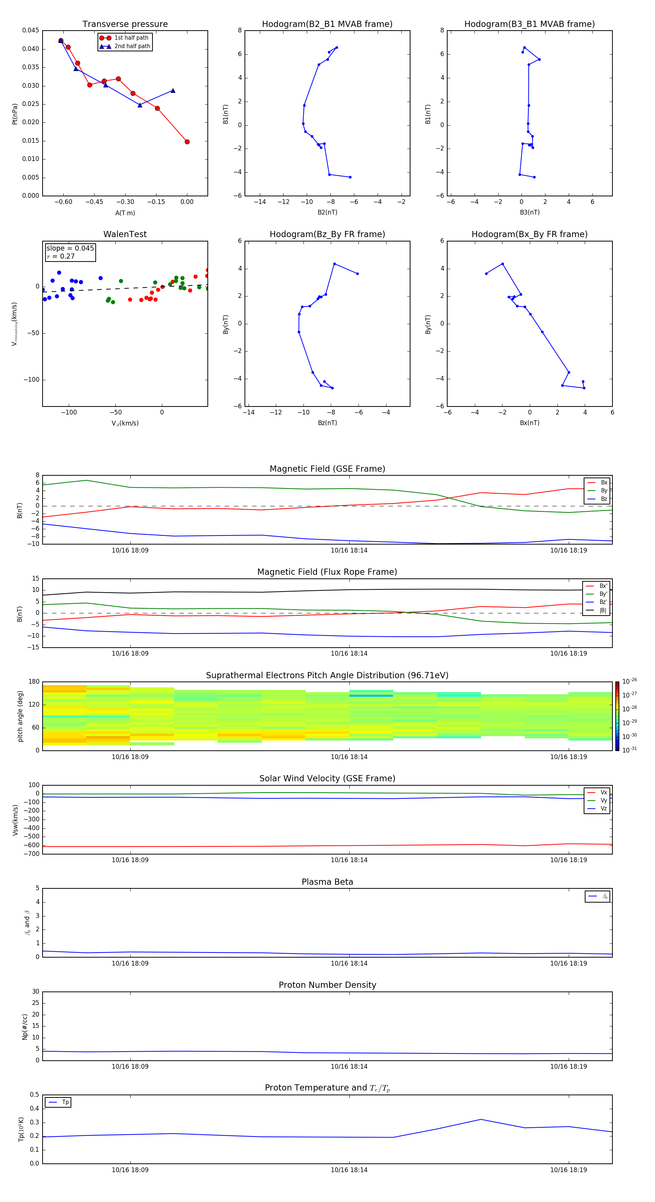Click the "WalenTest" plot title
The width and height of the screenshot is (655, 1202).
(125, 234)
